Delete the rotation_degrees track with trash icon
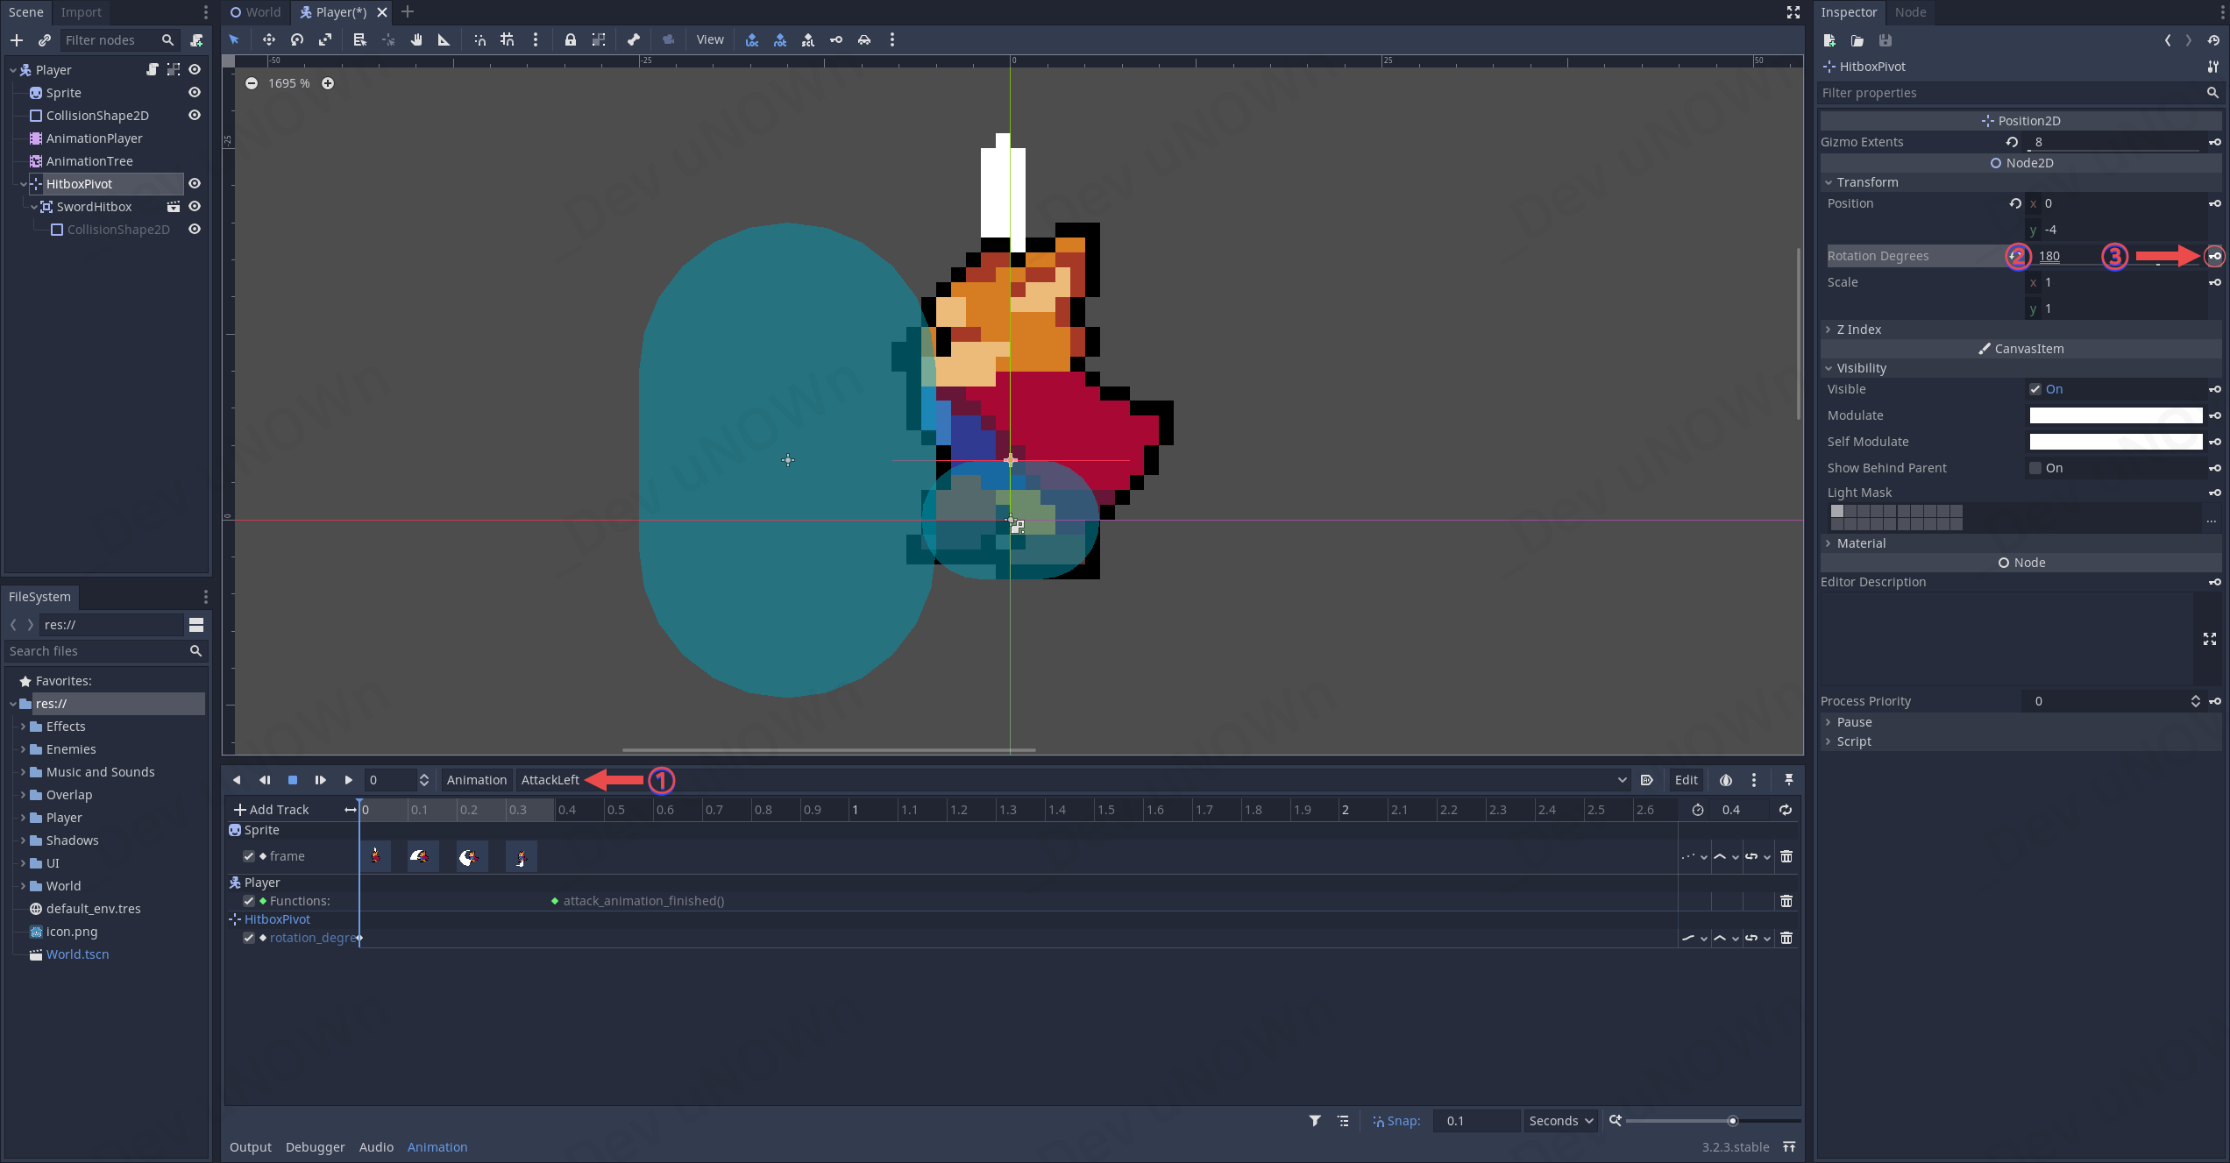The width and height of the screenshot is (2230, 1163). point(1786,938)
